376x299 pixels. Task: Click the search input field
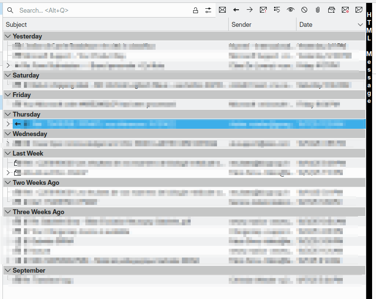[102, 10]
